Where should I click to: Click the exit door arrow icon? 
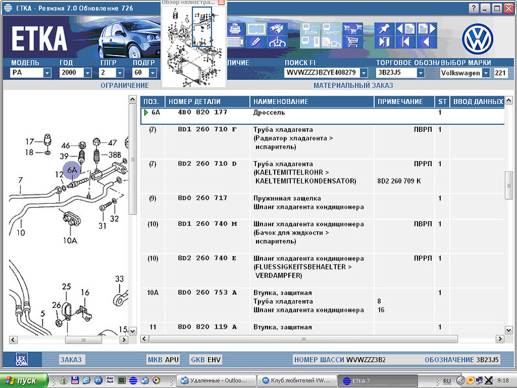click(x=384, y=42)
